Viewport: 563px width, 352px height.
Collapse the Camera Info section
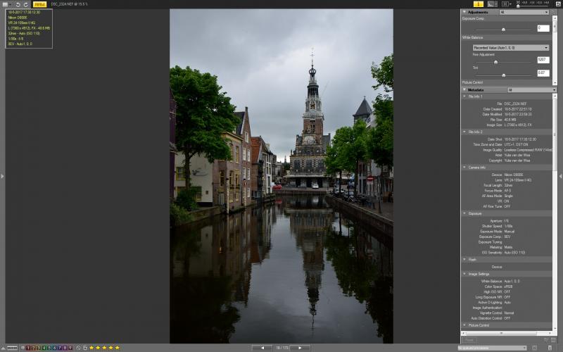coord(464,168)
